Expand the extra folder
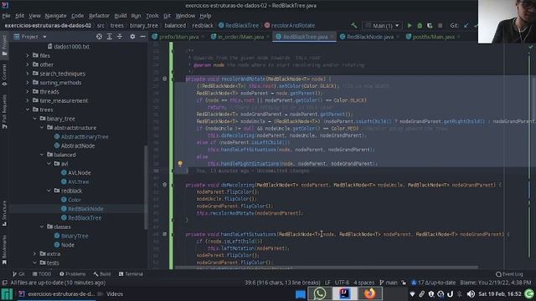The height and width of the screenshot is (301, 536). 35,254
